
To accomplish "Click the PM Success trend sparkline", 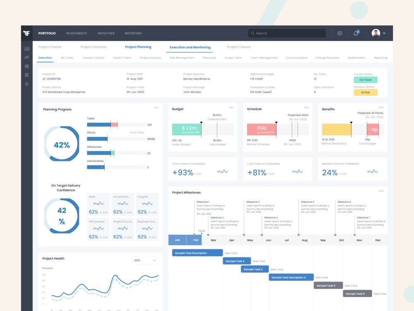I will click(98, 228).
